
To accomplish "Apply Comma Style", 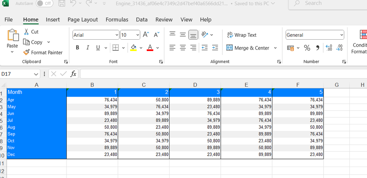I will (x=318, y=48).
